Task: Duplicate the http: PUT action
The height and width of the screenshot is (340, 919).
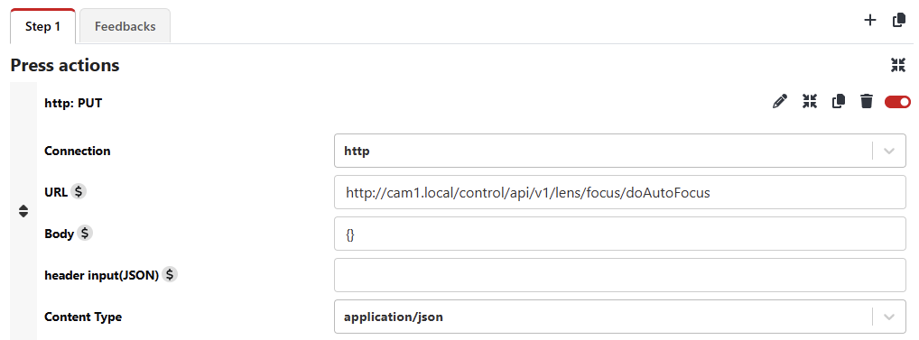Action: pyautogui.click(x=839, y=101)
